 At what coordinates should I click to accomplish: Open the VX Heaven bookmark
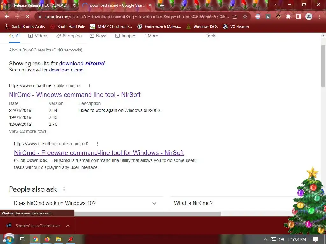(236, 27)
